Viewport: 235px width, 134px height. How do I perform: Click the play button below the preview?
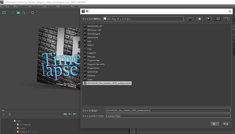point(4,114)
